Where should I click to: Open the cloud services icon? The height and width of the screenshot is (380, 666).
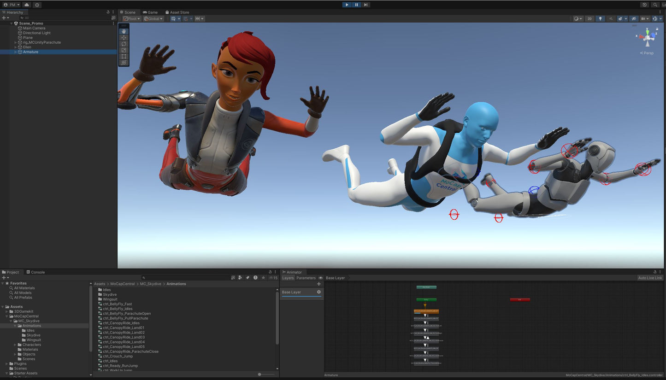coord(27,5)
